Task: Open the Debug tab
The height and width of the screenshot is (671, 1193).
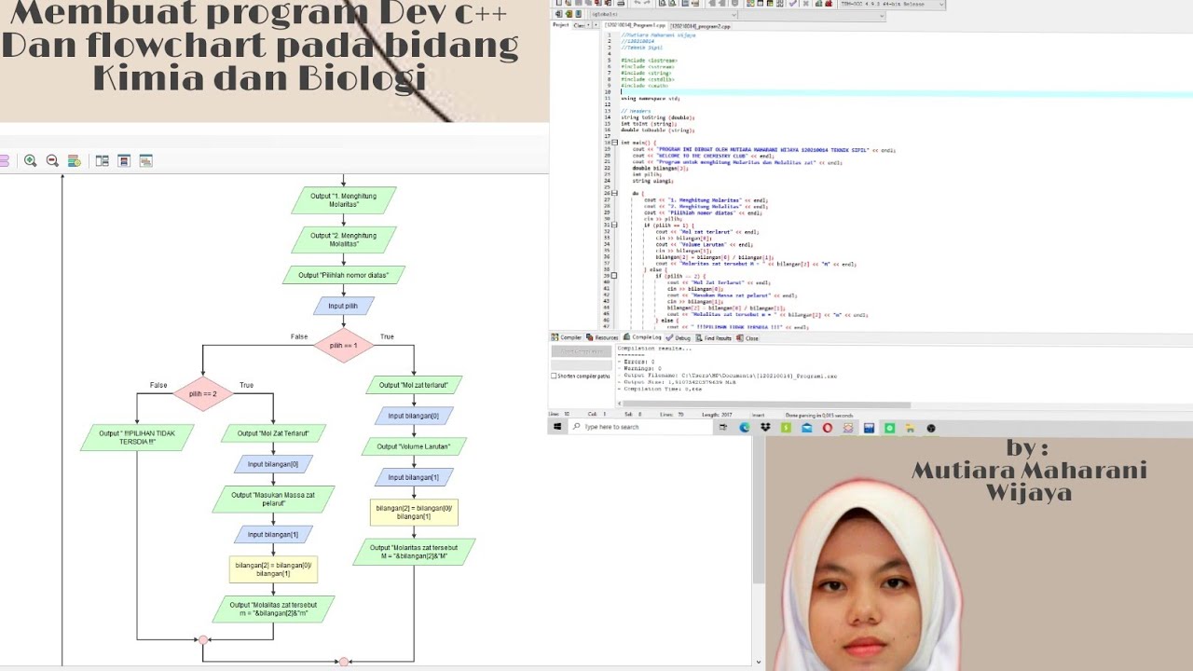Action: (678, 337)
